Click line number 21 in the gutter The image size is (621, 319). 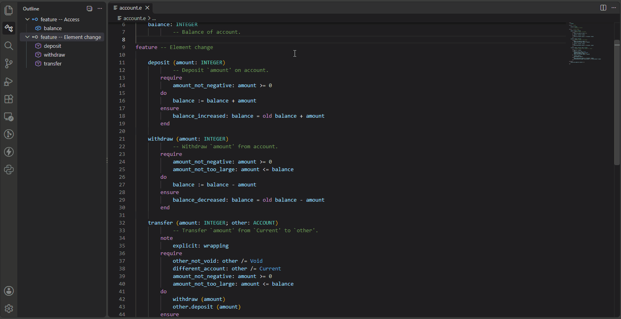tap(122, 139)
